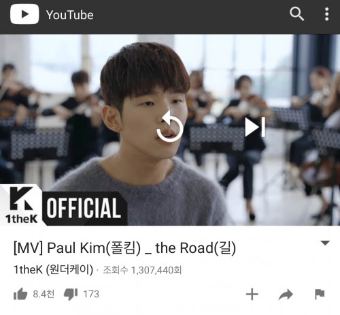
Task: Open the three-dot overflow menu
Action: [x=326, y=14]
